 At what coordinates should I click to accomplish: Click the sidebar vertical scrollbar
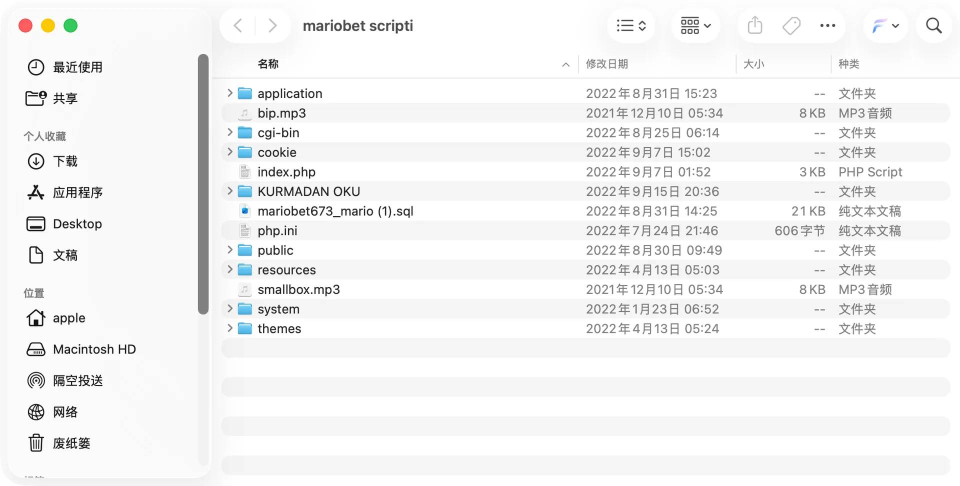pyautogui.click(x=203, y=184)
